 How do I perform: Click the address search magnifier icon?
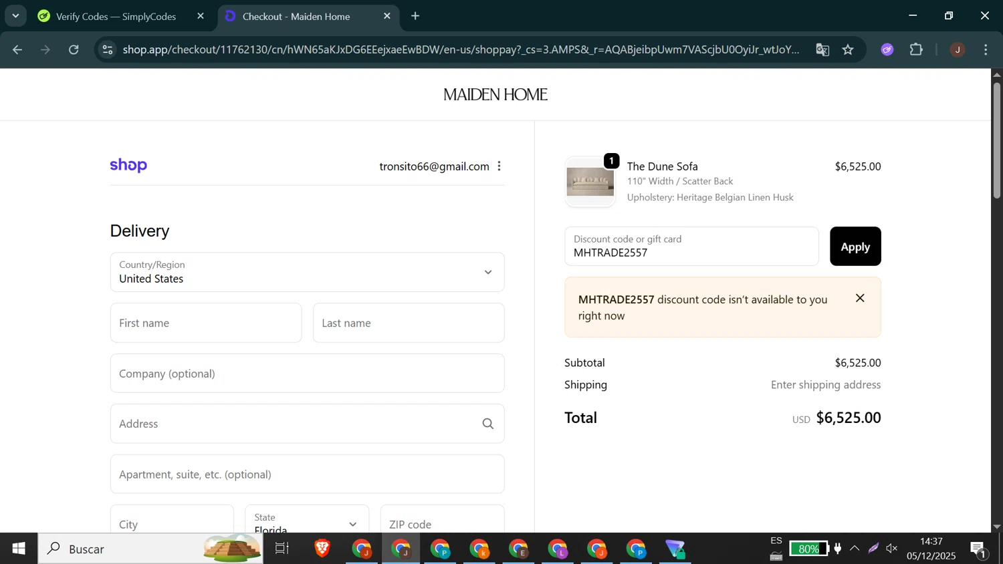click(488, 424)
